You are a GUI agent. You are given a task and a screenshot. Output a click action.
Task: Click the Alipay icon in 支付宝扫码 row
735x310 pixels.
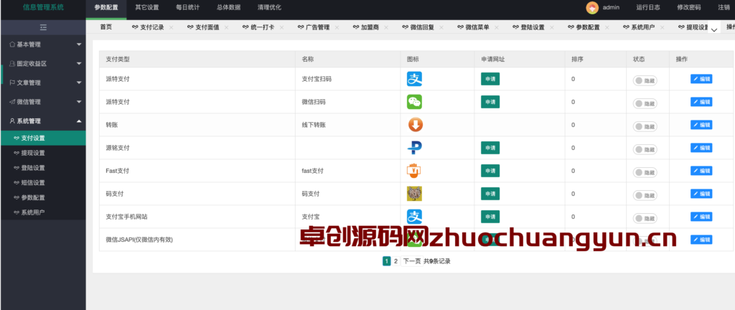pyautogui.click(x=414, y=79)
